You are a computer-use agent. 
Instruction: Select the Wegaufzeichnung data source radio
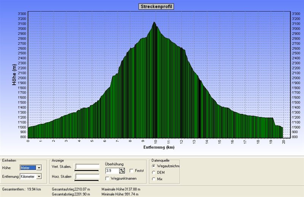154,166
